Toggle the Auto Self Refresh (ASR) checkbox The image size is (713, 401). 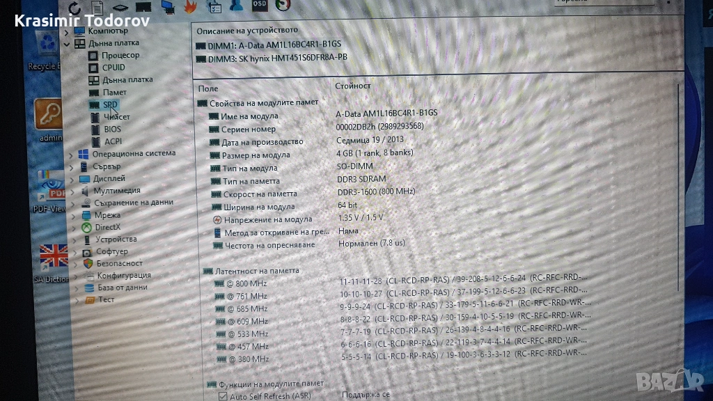pyautogui.click(x=223, y=396)
